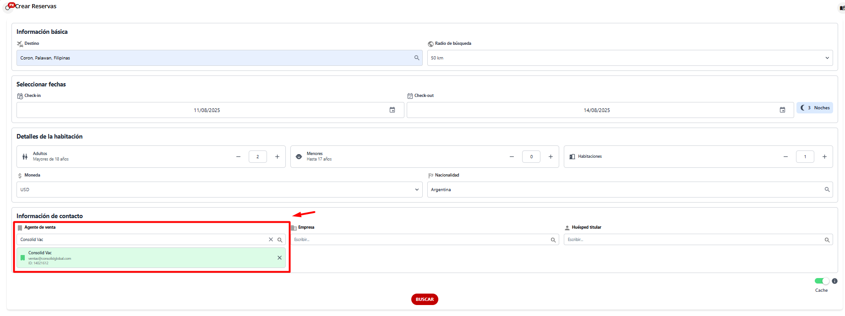
Task: Click the search icon in Nacionalidad field
Action: (x=827, y=190)
